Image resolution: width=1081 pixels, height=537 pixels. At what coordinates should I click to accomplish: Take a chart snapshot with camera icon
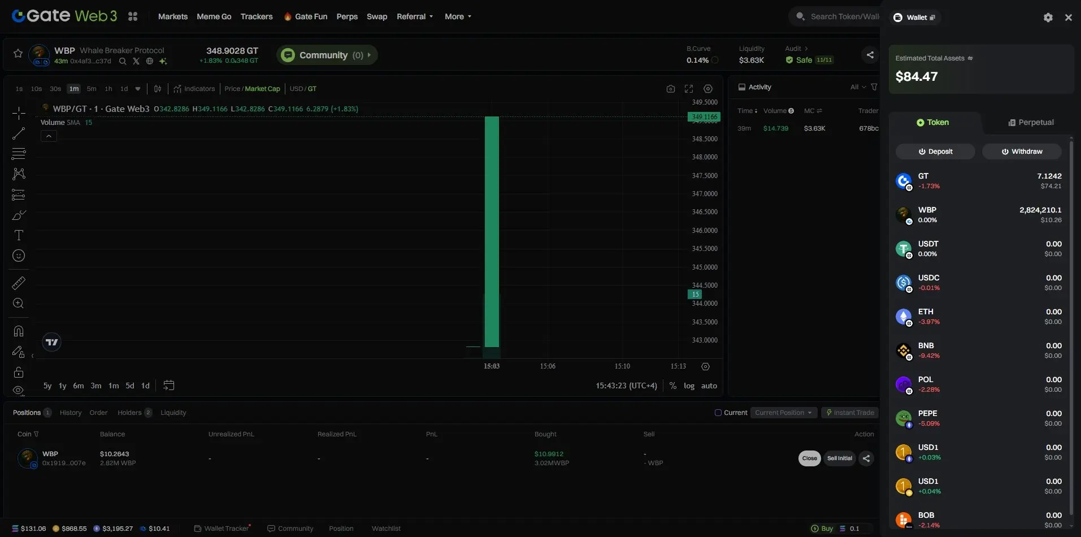(671, 89)
